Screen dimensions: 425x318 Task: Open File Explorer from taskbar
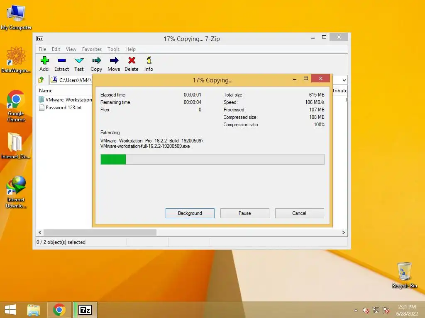(x=33, y=310)
